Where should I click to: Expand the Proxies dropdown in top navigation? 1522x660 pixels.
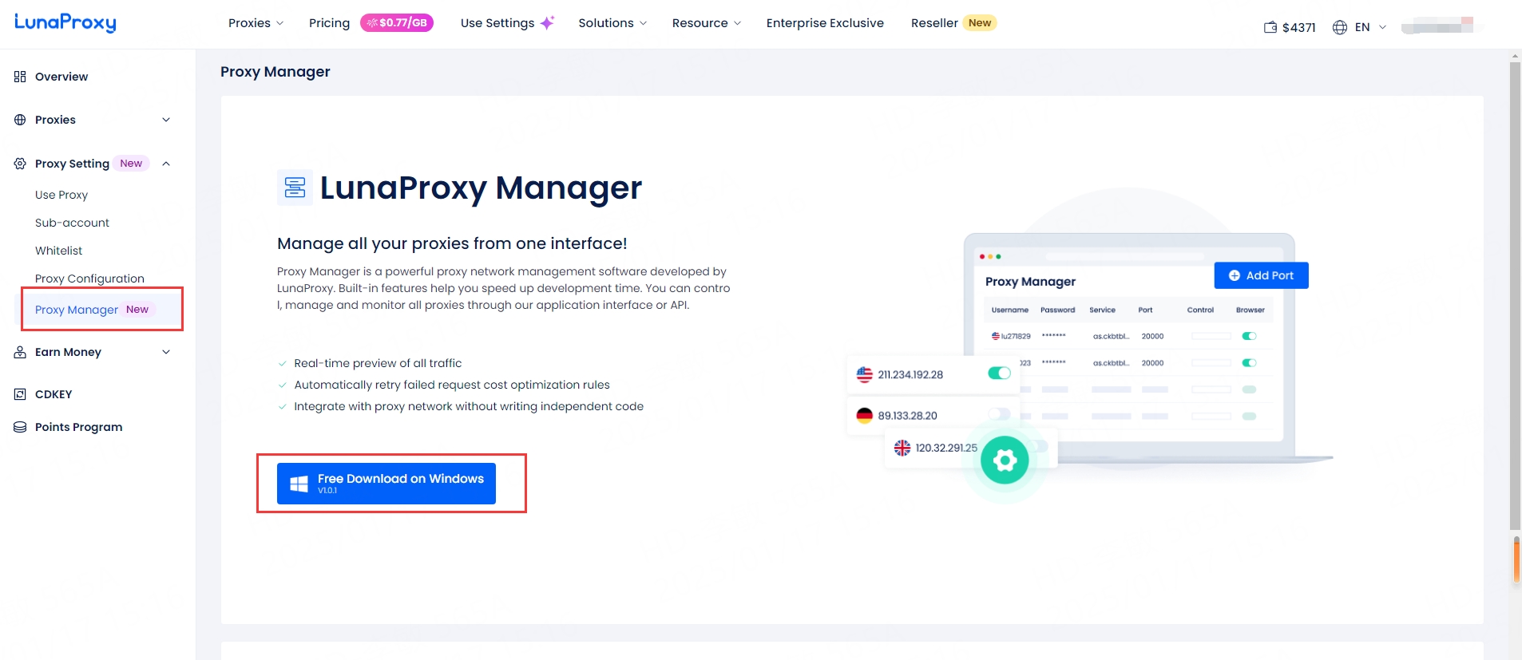[256, 23]
